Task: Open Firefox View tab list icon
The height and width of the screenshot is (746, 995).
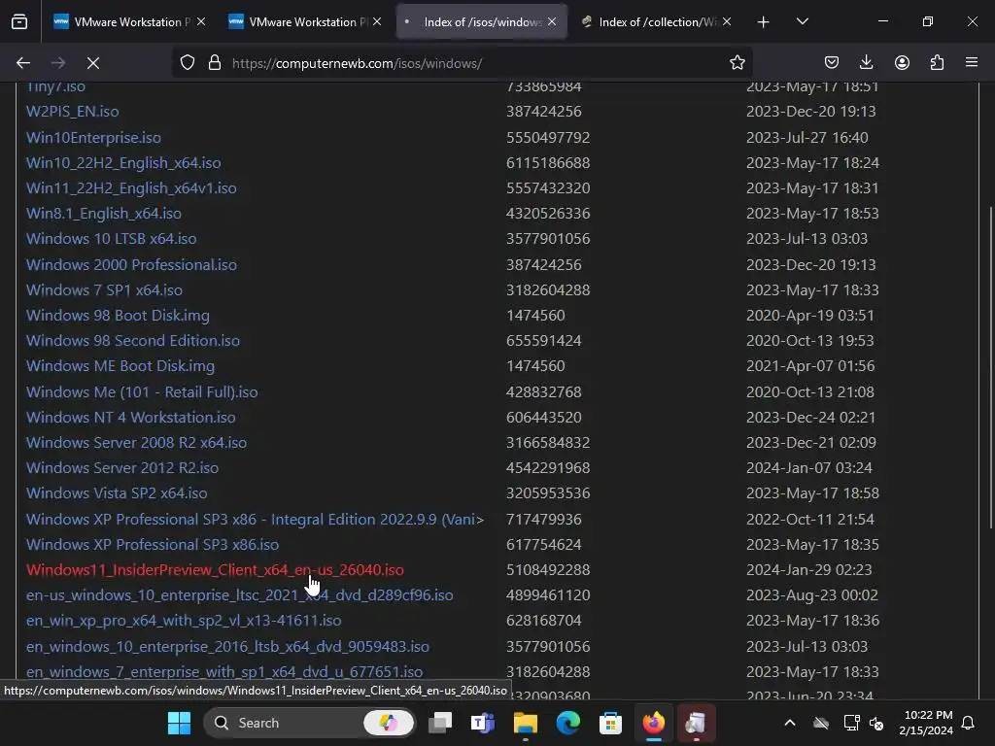Action: point(19,22)
